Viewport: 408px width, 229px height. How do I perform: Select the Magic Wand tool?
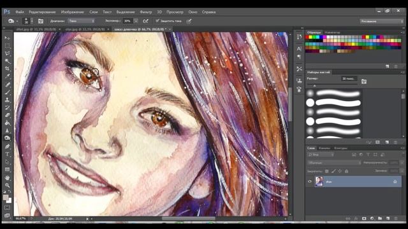(7, 61)
